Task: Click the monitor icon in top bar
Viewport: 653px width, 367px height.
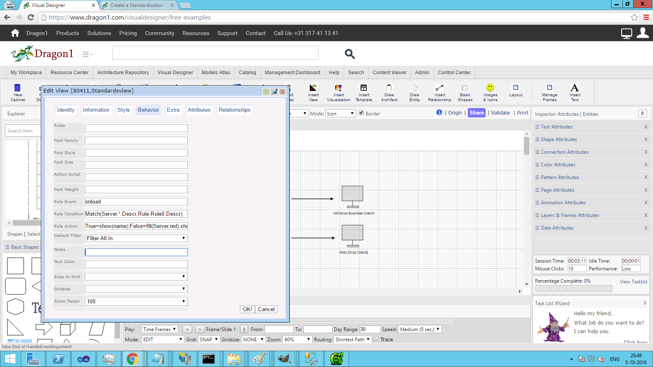Action: pyautogui.click(x=626, y=33)
